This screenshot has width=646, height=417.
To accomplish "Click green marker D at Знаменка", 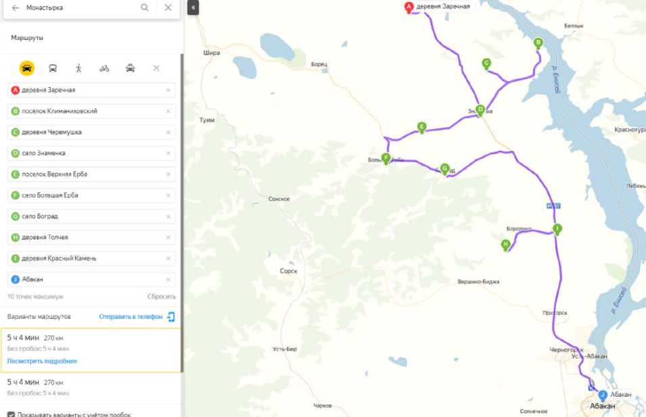I will tap(480, 110).
